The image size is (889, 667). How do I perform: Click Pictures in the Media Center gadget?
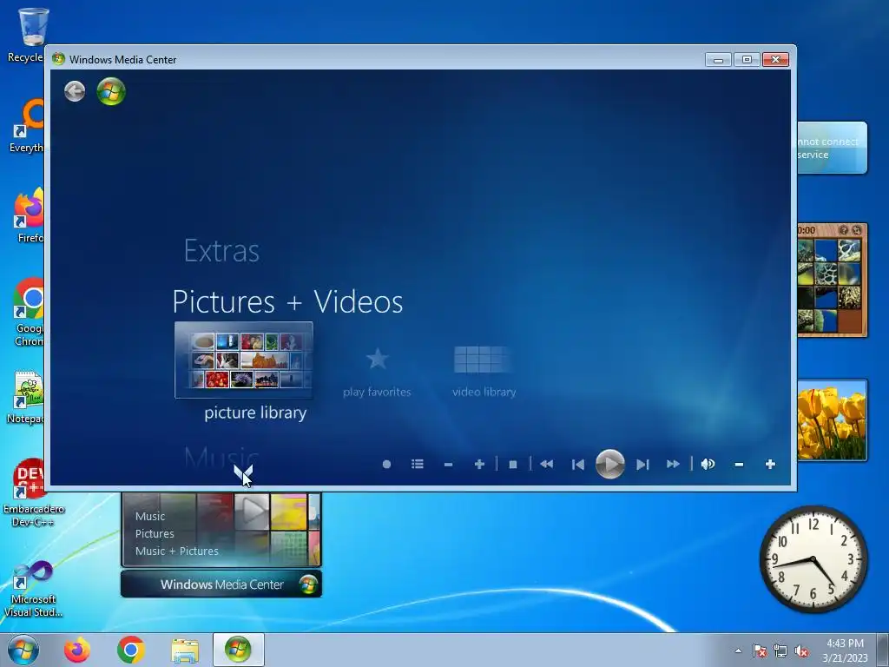coord(155,534)
